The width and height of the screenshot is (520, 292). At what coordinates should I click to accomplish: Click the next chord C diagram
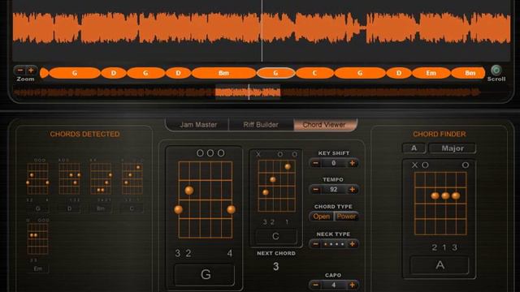276,186
